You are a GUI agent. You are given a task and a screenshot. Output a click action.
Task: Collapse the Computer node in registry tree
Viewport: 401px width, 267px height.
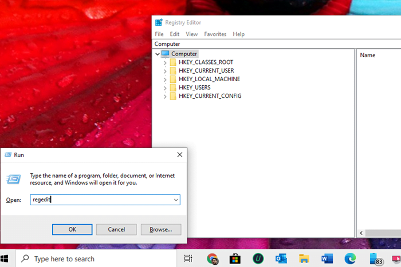pos(158,54)
